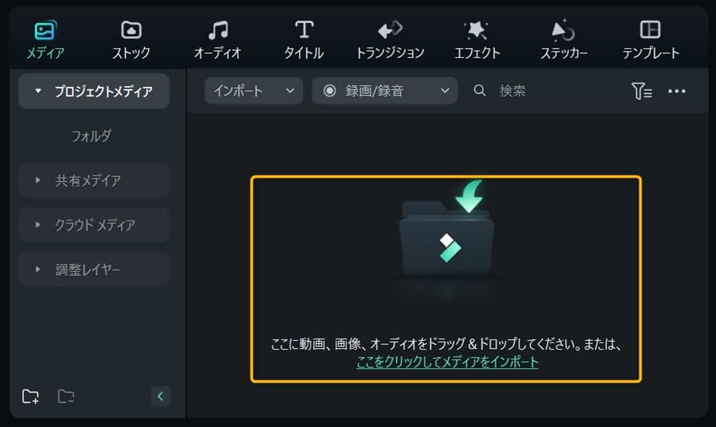Viewport: 716px width, 427px height.
Task: Collapse the sidebar with the chevron button
Action: point(160,395)
